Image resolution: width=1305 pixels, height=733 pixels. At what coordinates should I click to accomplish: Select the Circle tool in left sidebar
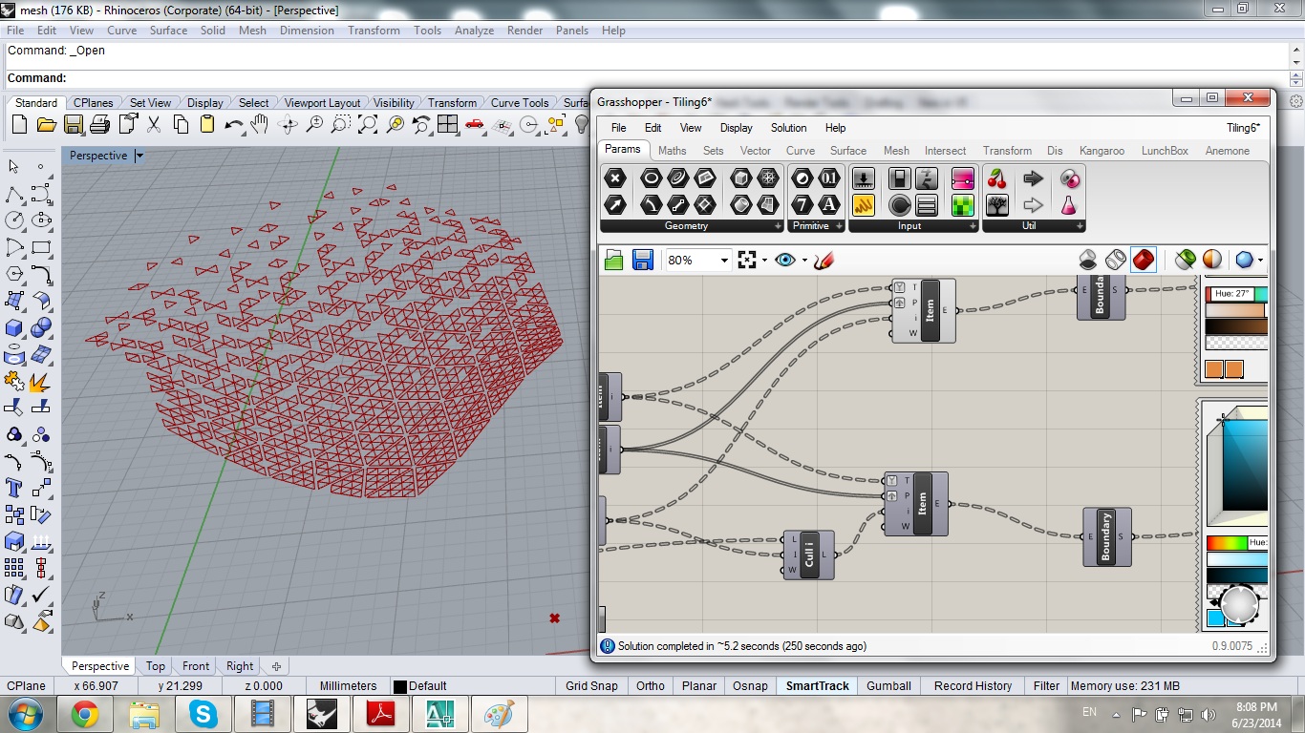[x=14, y=220]
